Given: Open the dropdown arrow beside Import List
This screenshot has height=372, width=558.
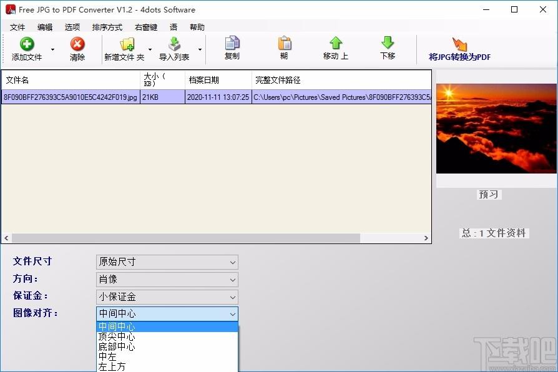Looking at the screenshot, I should click(200, 49).
